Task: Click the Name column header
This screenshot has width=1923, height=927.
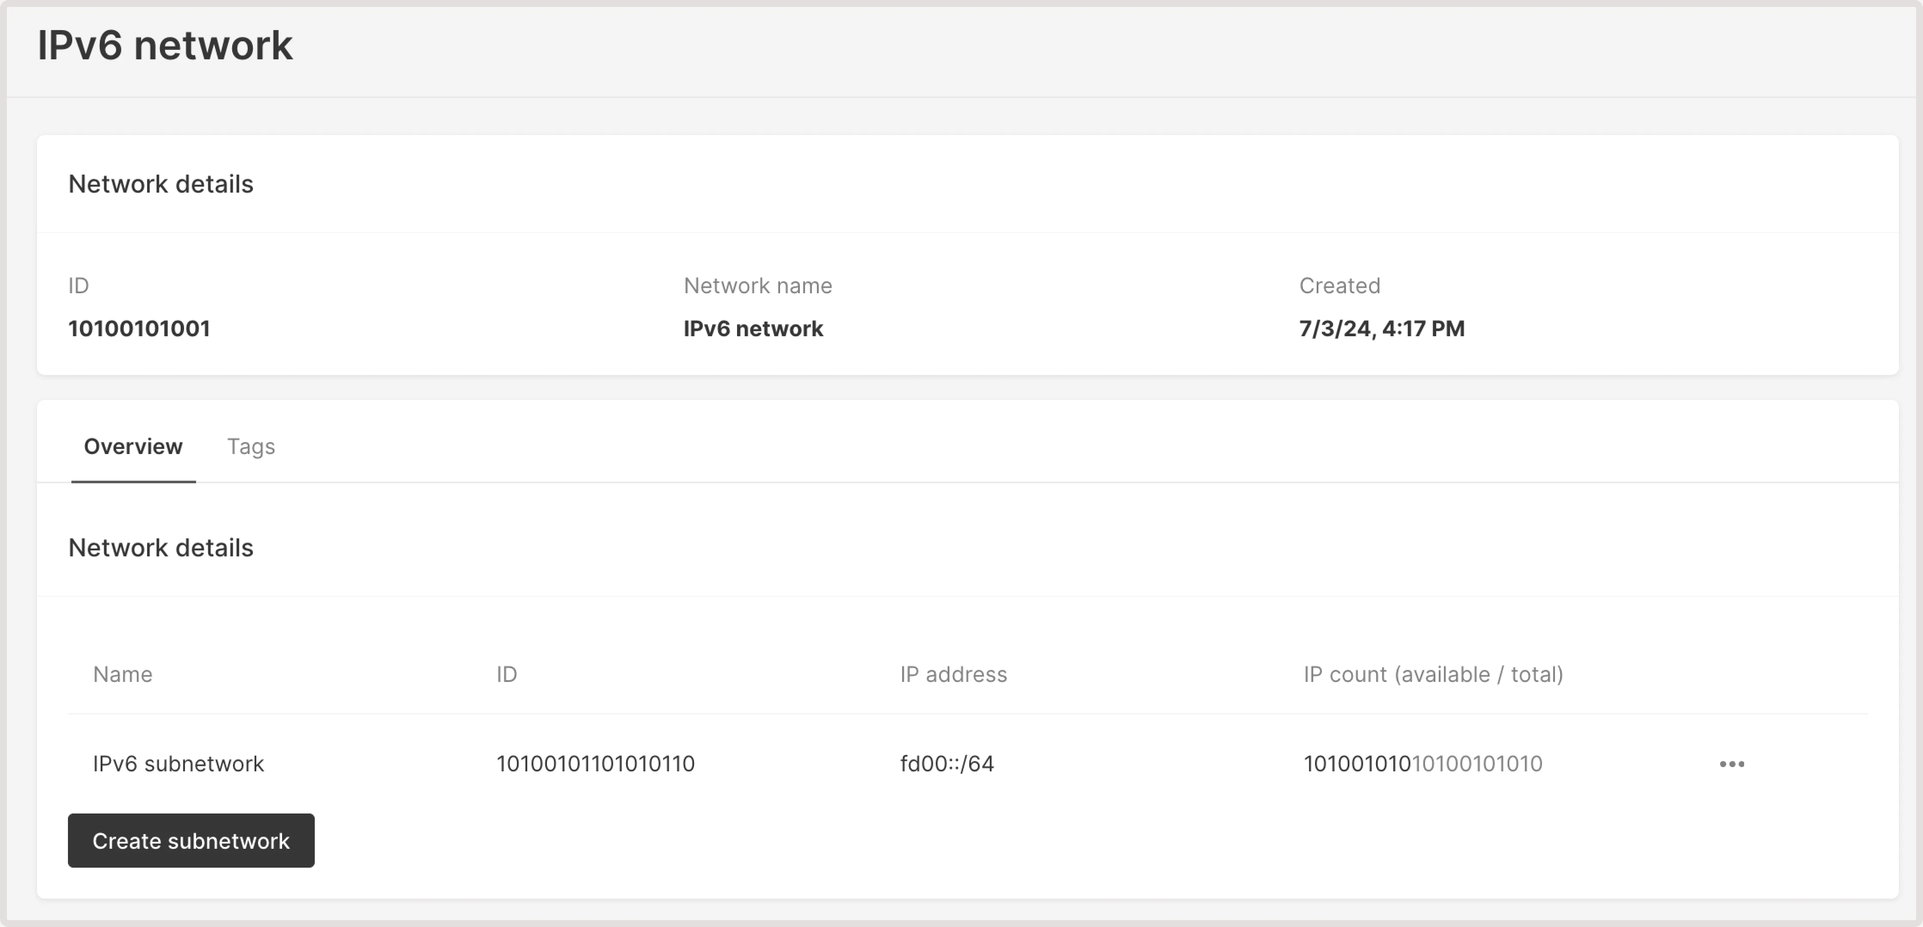Action: (x=123, y=674)
